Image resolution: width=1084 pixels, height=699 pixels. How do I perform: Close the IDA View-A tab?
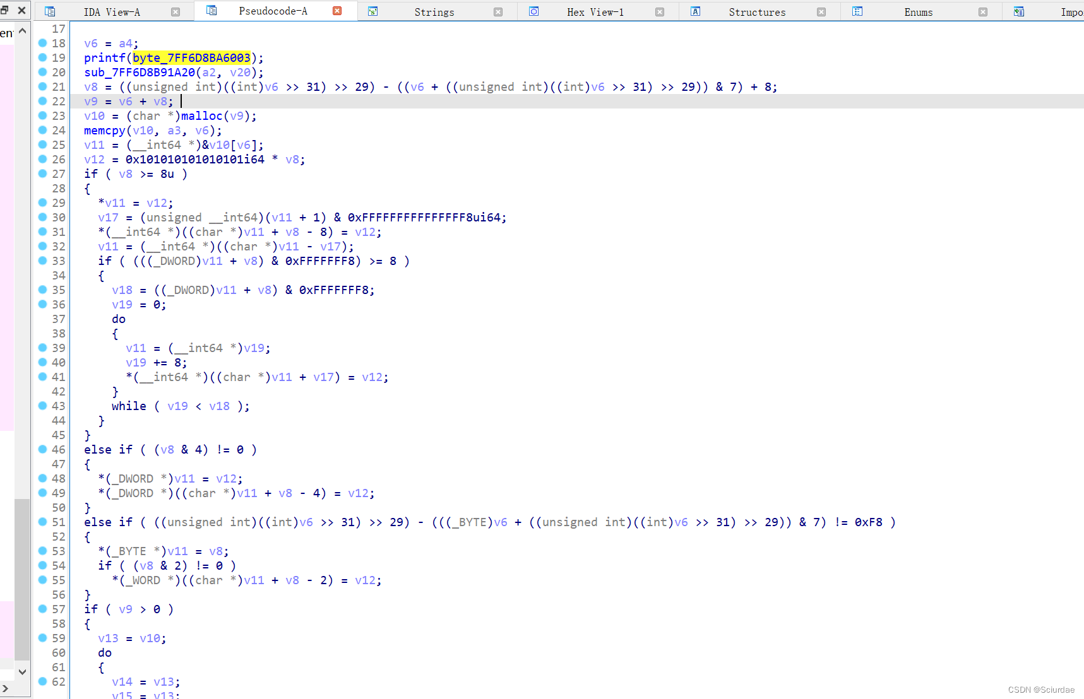pyautogui.click(x=176, y=12)
